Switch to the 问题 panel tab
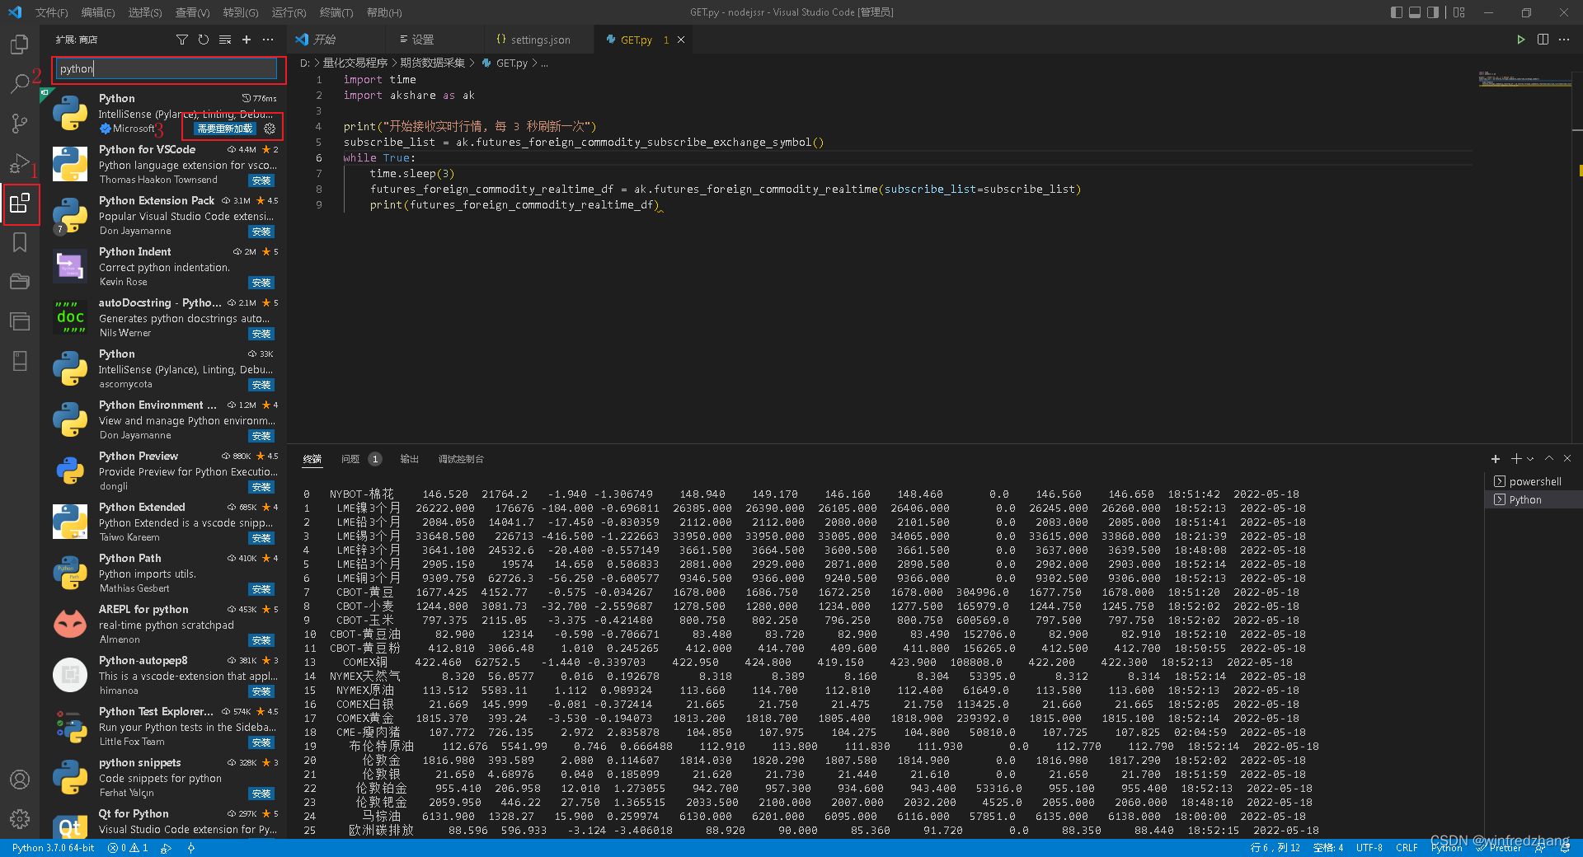 pyautogui.click(x=360, y=459)
